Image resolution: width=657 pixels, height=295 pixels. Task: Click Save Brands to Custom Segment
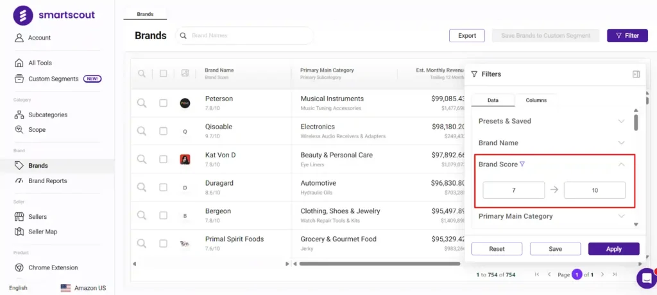(x=545, y=36)
